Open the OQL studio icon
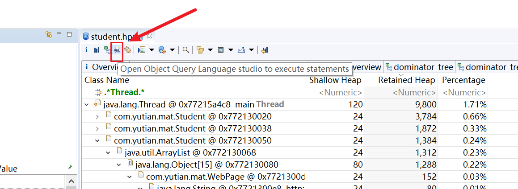Viewport: 518px width, 189px height. point(117,50)
